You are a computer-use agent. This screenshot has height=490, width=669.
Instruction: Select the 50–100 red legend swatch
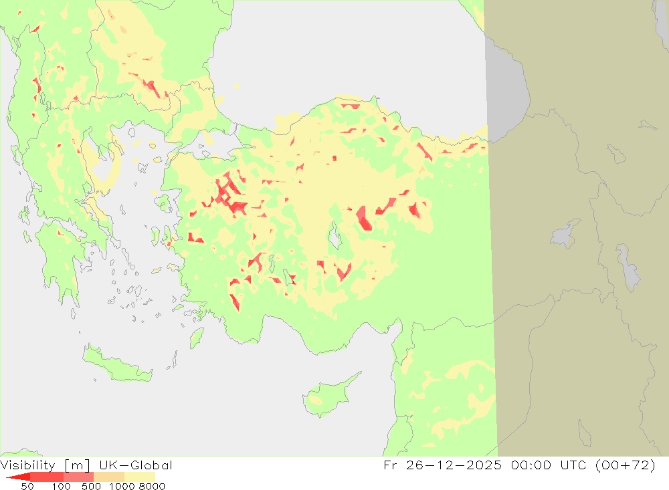[x=47, y=477]
